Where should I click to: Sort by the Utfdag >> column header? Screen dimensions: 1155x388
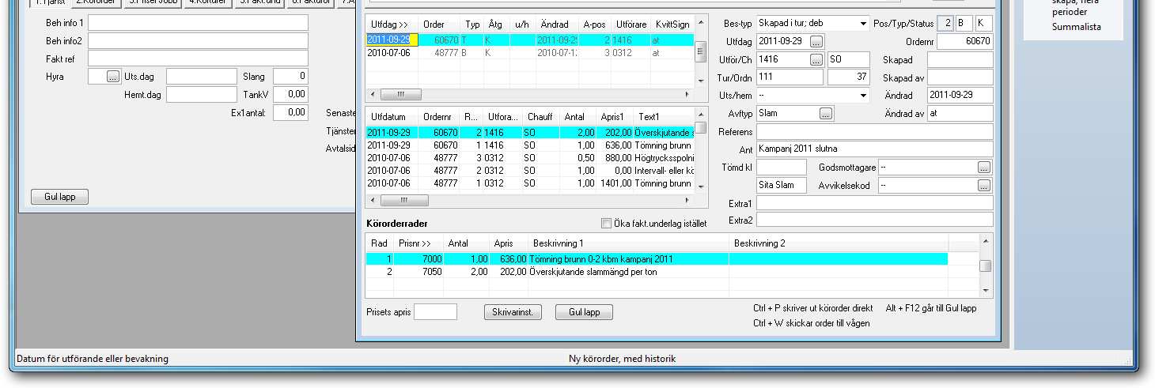pos(392,24)
